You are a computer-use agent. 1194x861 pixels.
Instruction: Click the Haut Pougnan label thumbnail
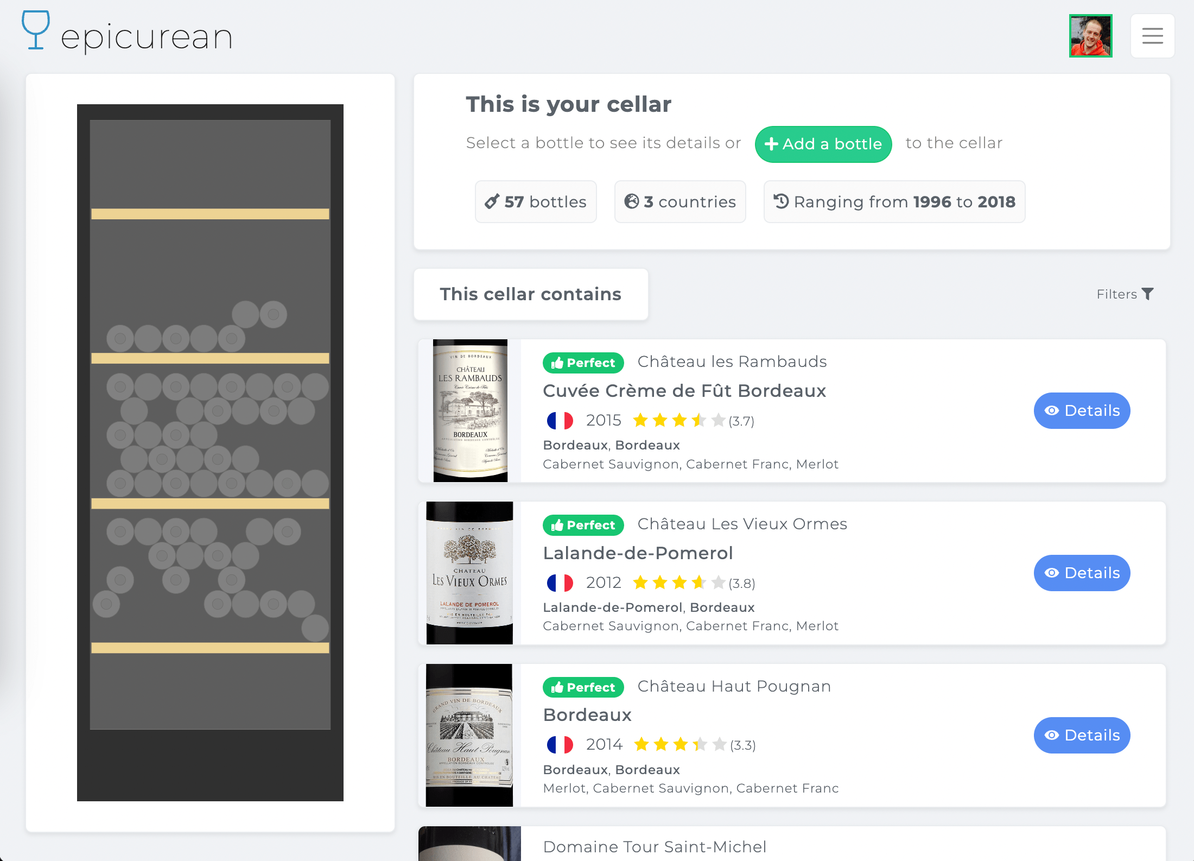(x=470, y=736)
